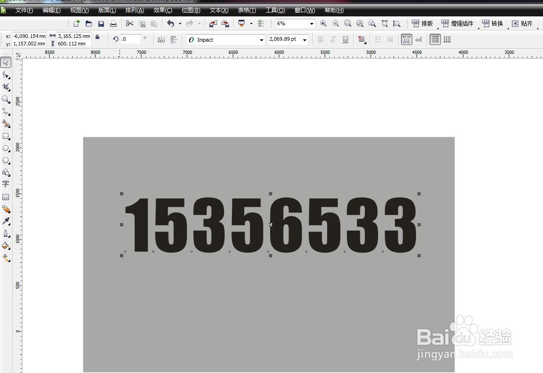543x373 pixels.
Task: Open a file with folder icon
Action: [x=89, y=23]
